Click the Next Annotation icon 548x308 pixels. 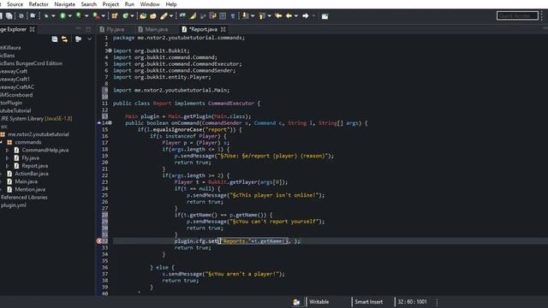pos(246,16)
